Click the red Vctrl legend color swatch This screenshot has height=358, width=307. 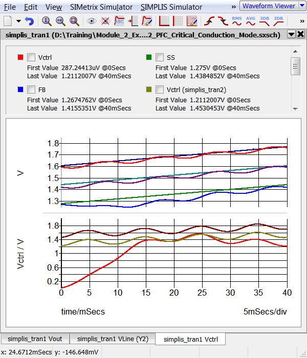[x=20, y=57]
